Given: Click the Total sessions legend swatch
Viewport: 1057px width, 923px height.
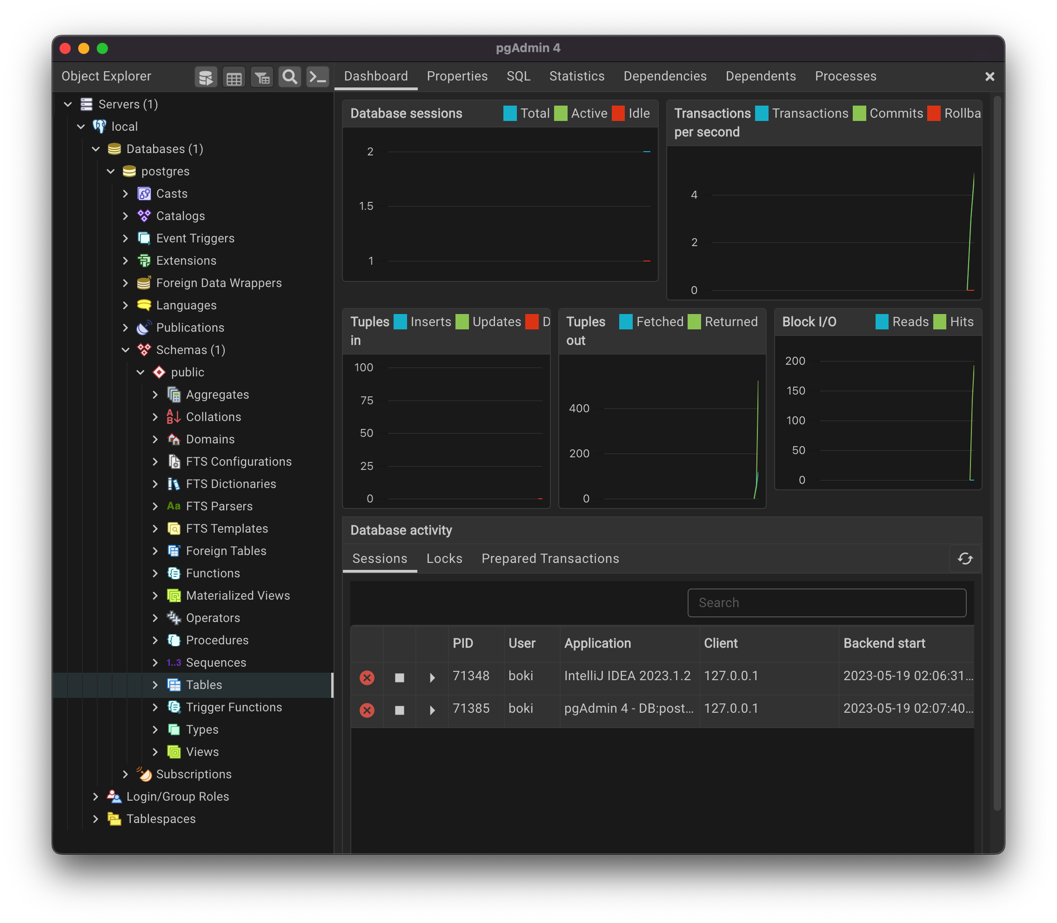Looking at the screenshot, I should [509, 114].
